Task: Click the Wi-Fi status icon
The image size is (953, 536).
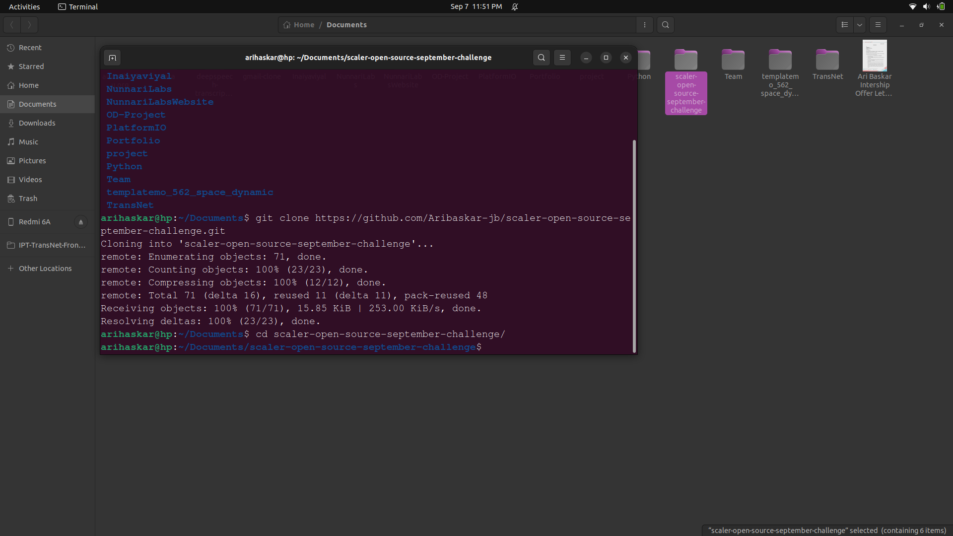Action: (912, 6)
